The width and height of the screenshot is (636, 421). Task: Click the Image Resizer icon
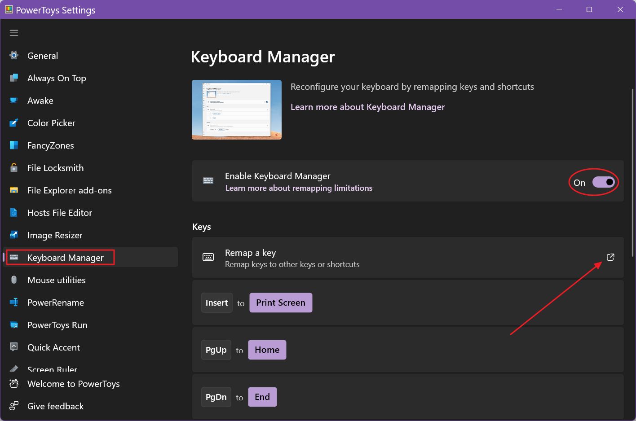[14, 235]
